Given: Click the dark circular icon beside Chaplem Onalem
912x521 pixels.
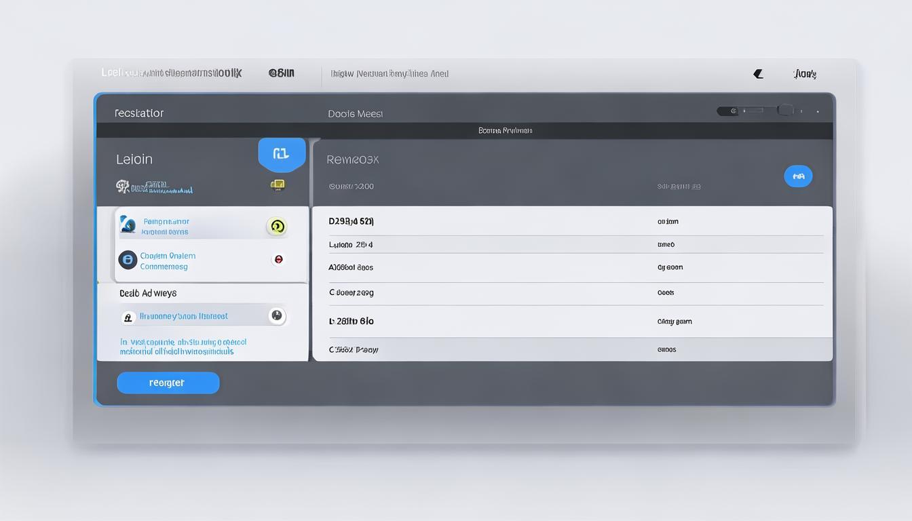Looking at the screenshot, I should click(x=128, y=260).
